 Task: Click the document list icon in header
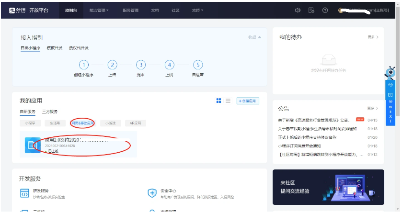311,10
